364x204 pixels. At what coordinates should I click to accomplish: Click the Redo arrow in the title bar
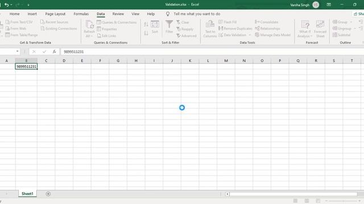click(18, 5)
